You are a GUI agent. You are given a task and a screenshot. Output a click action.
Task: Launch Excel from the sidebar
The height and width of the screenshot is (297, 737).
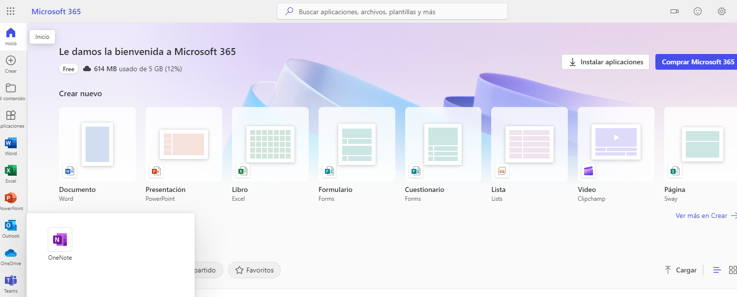pos(11,174)
